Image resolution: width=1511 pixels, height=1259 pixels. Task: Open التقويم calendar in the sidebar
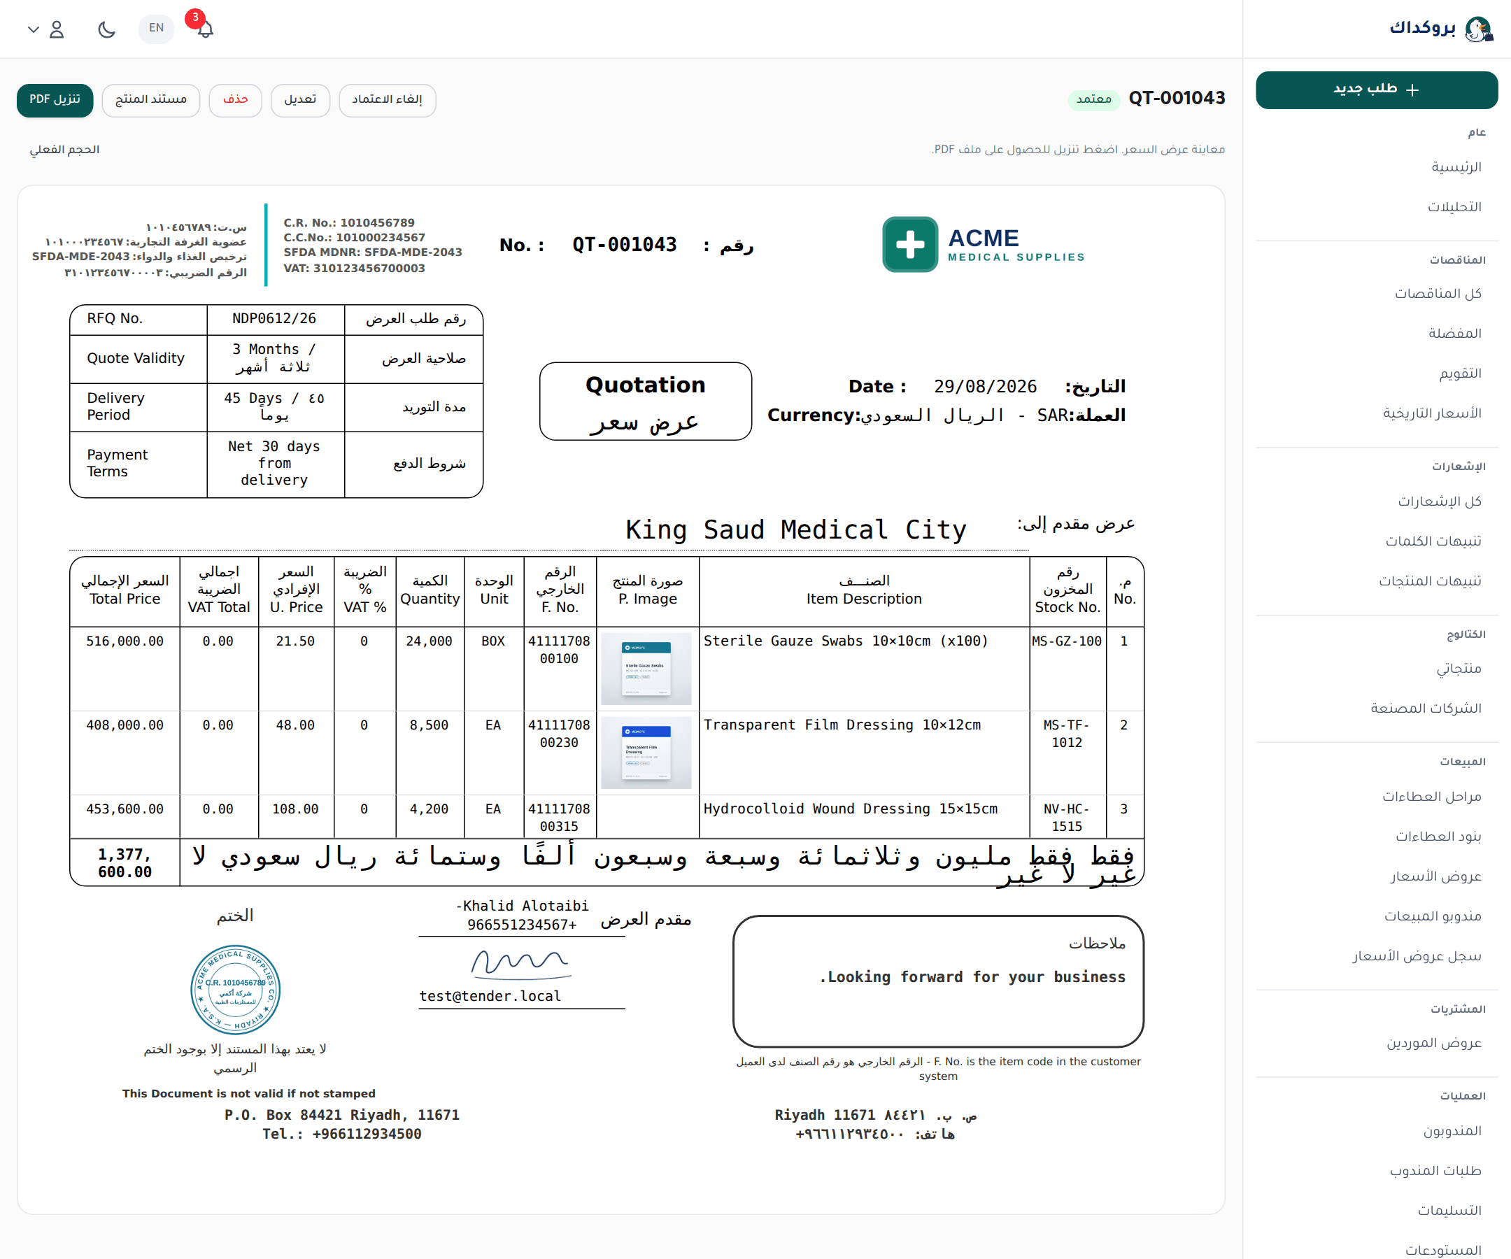(1460, 374)
